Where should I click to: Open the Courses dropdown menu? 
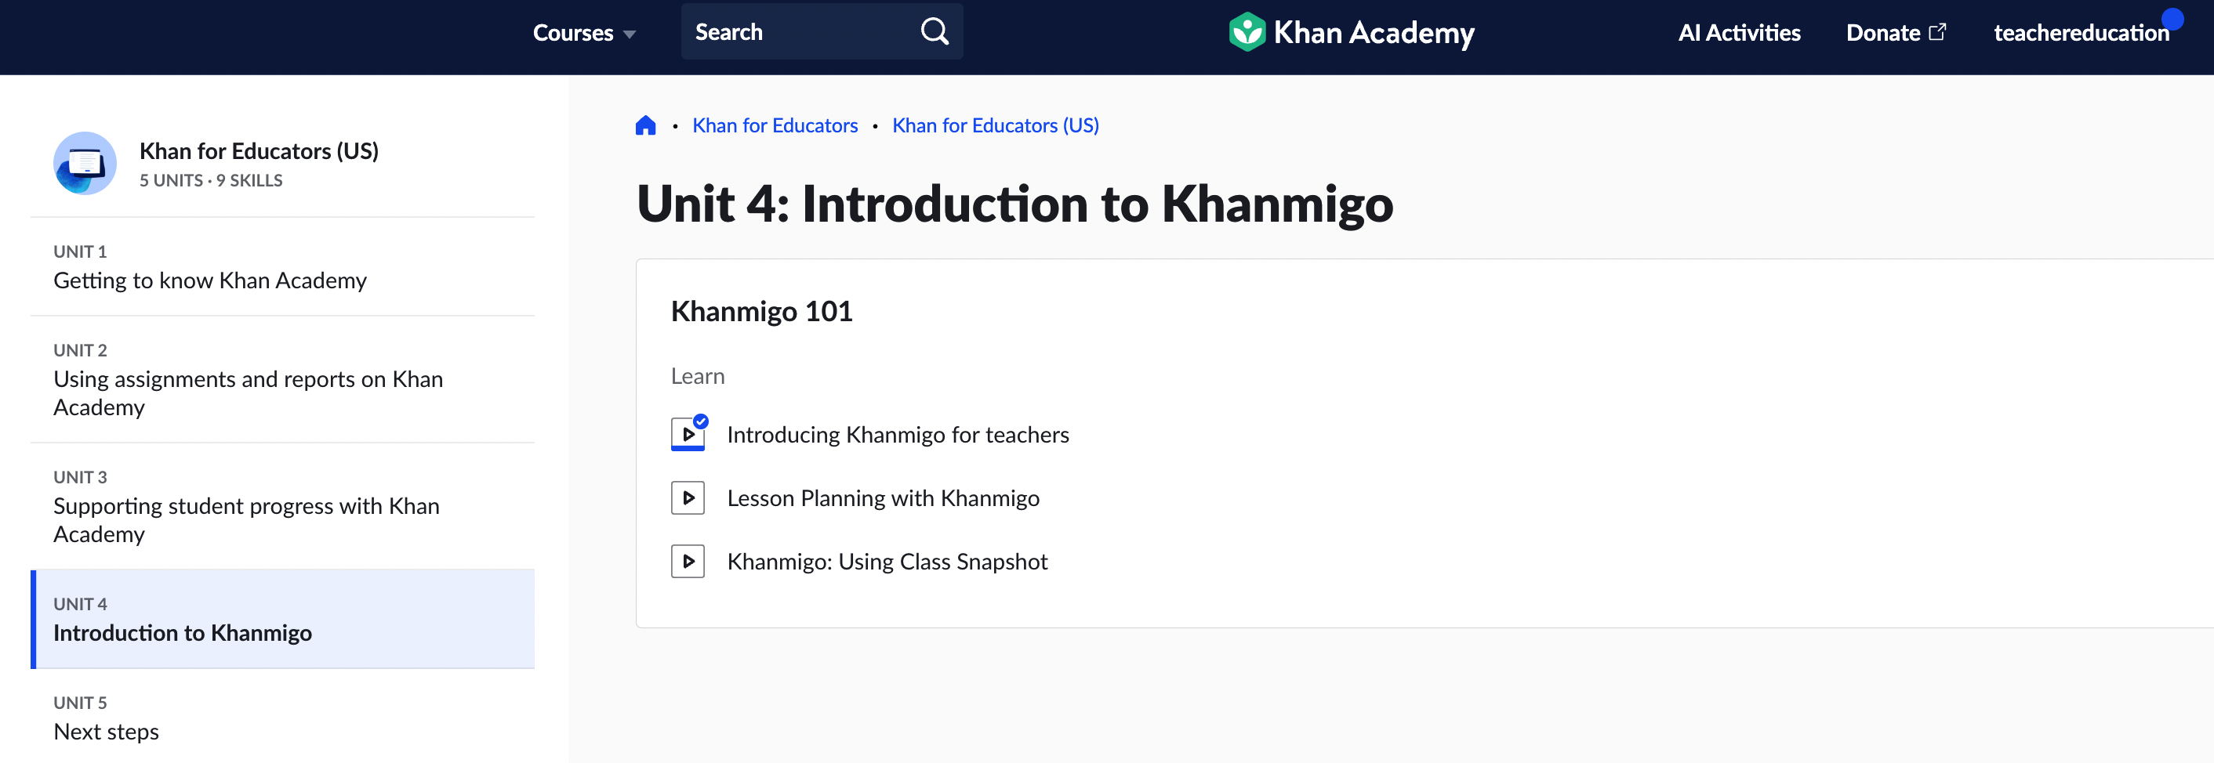click(584, 33)
